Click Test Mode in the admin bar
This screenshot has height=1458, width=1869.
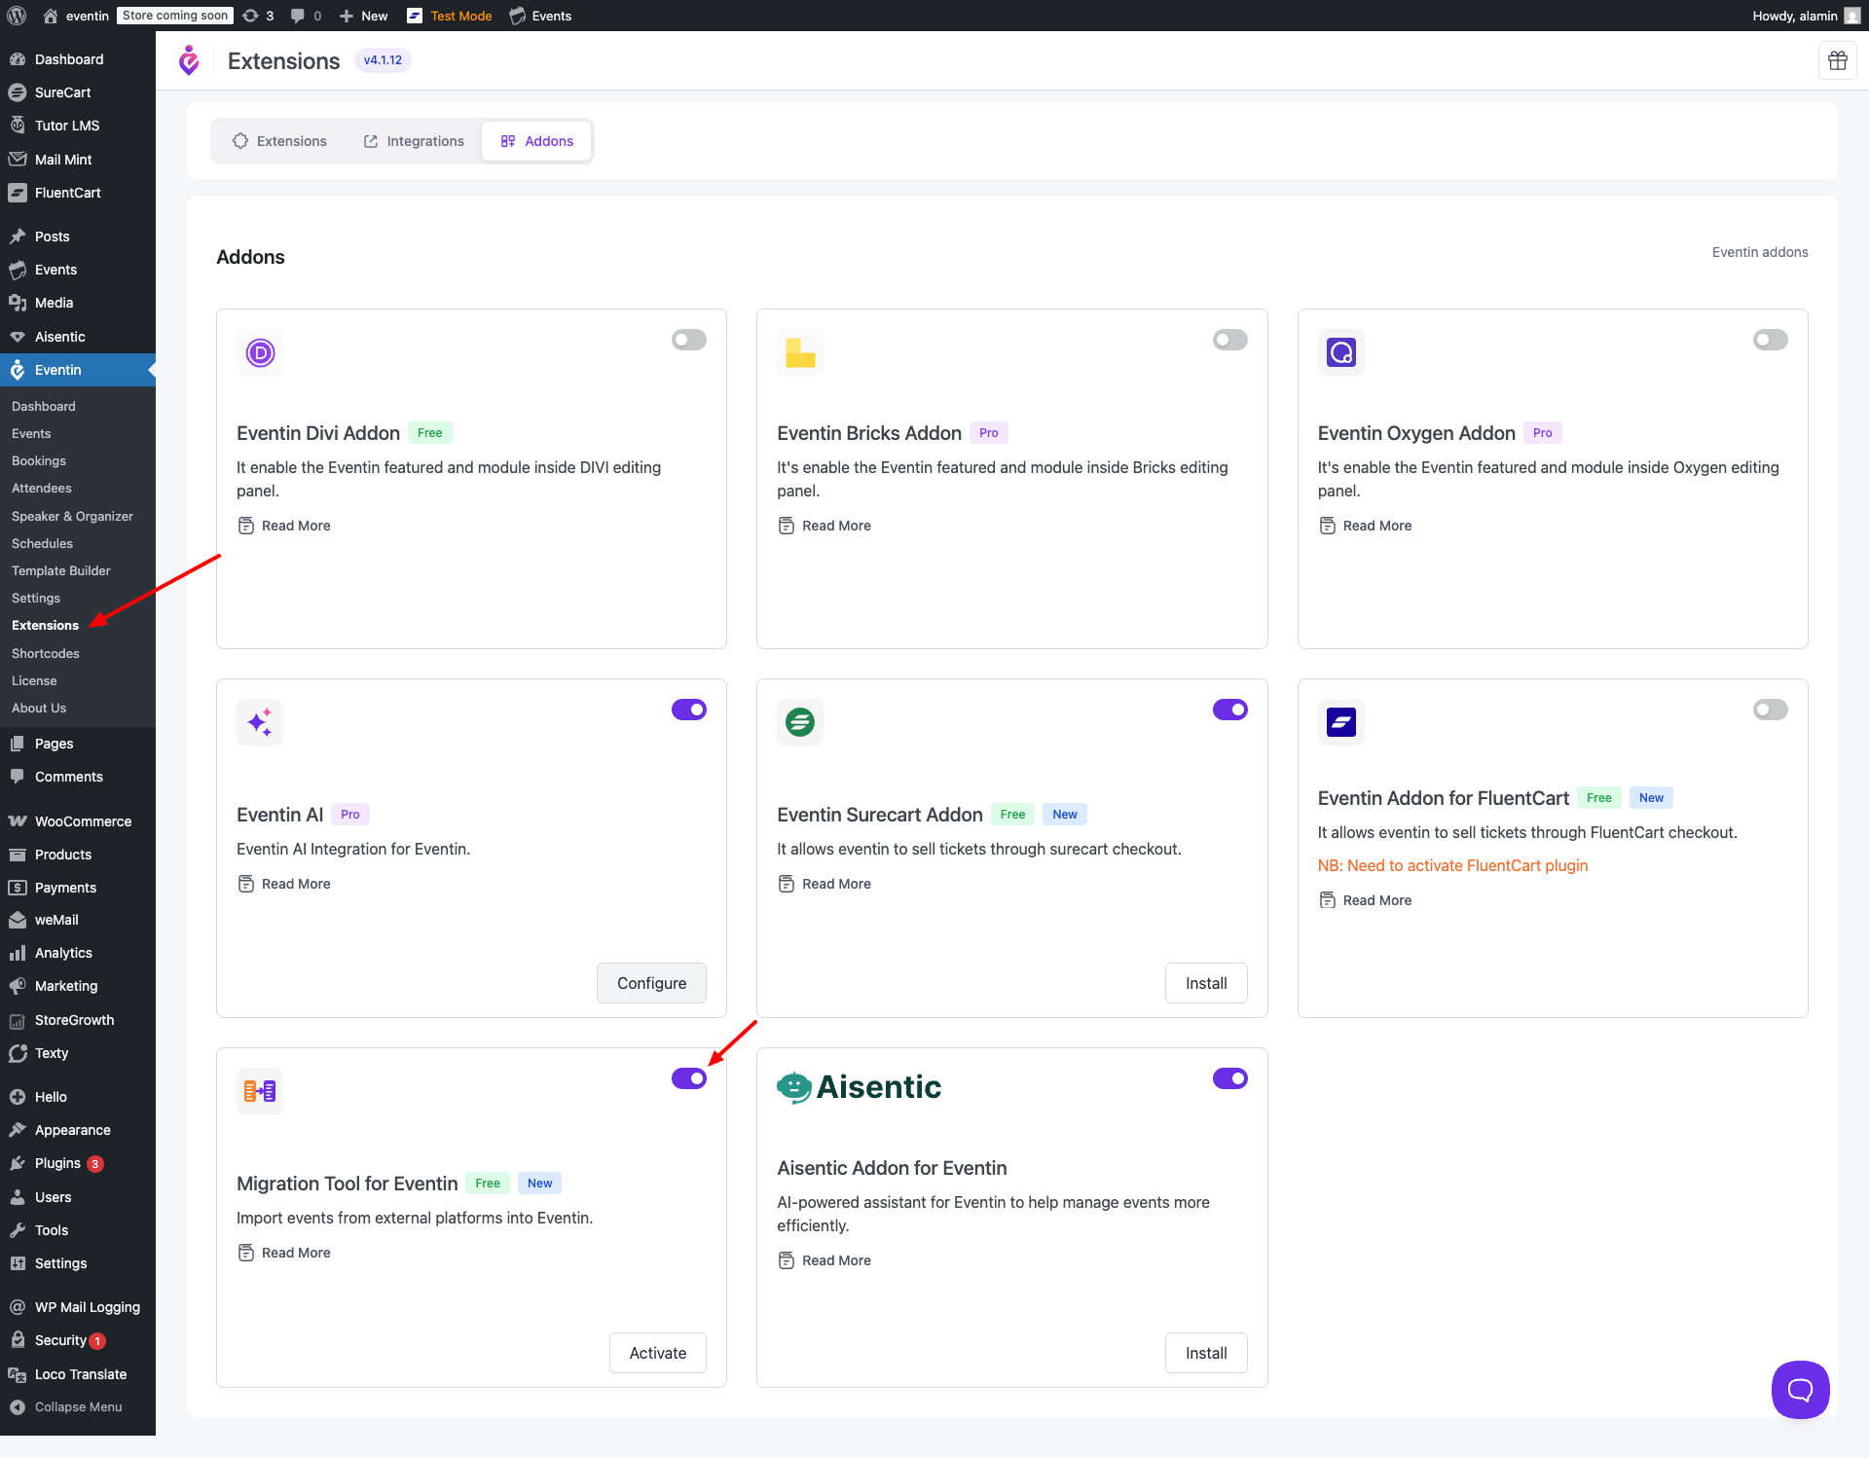pos(450,16)
